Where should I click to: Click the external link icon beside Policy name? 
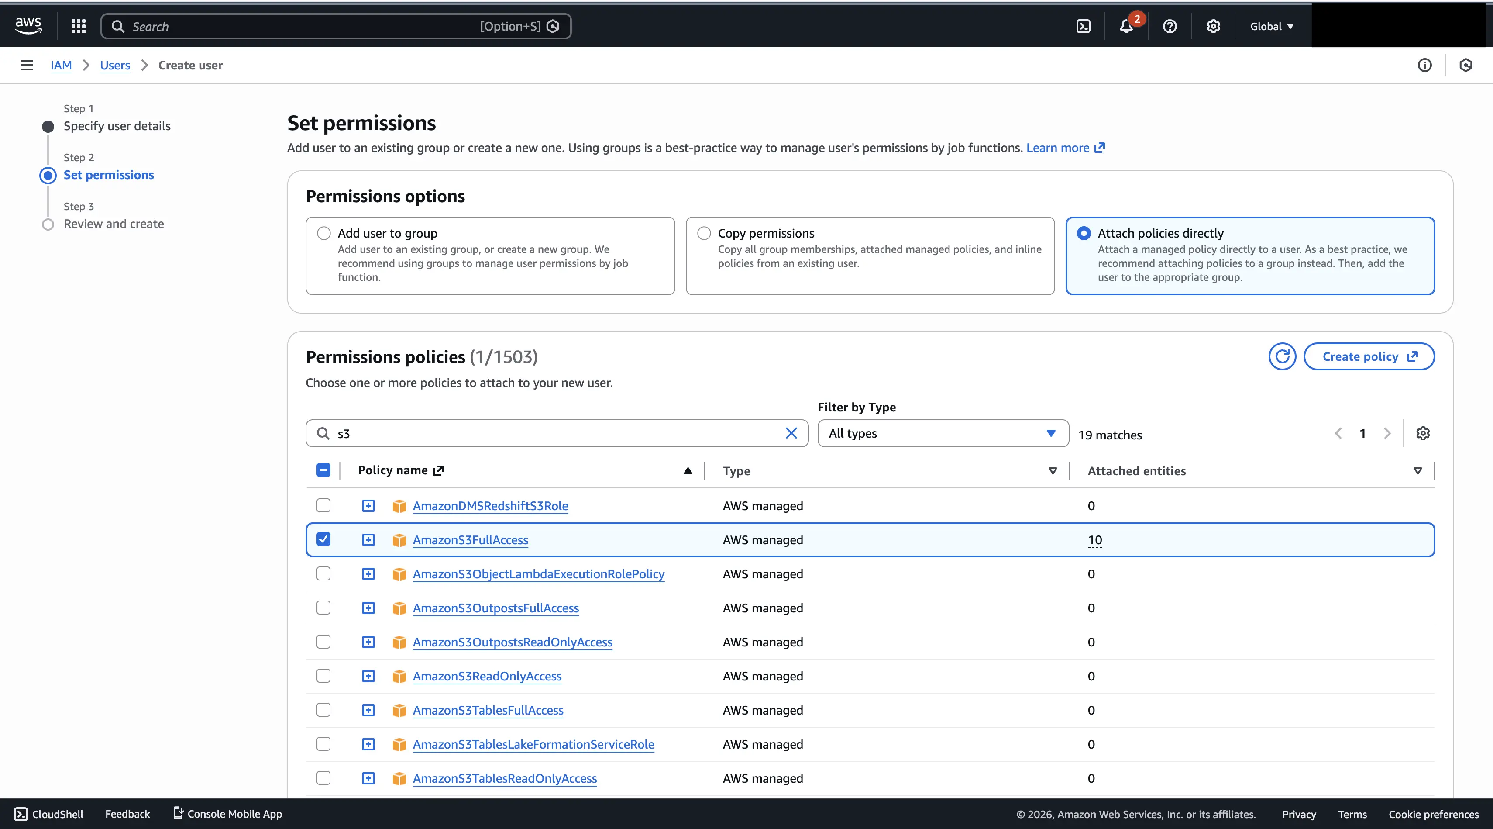438,470
